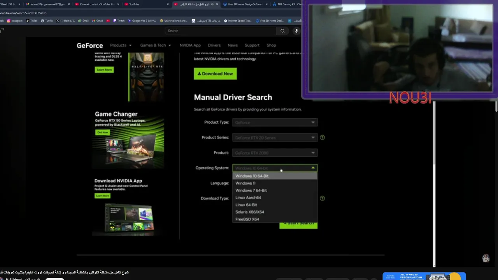Click the All-in-one 3D Design Platform ad
Image resolution: width=498 pixels, height=280 pixels.
[x=424, y=276]
